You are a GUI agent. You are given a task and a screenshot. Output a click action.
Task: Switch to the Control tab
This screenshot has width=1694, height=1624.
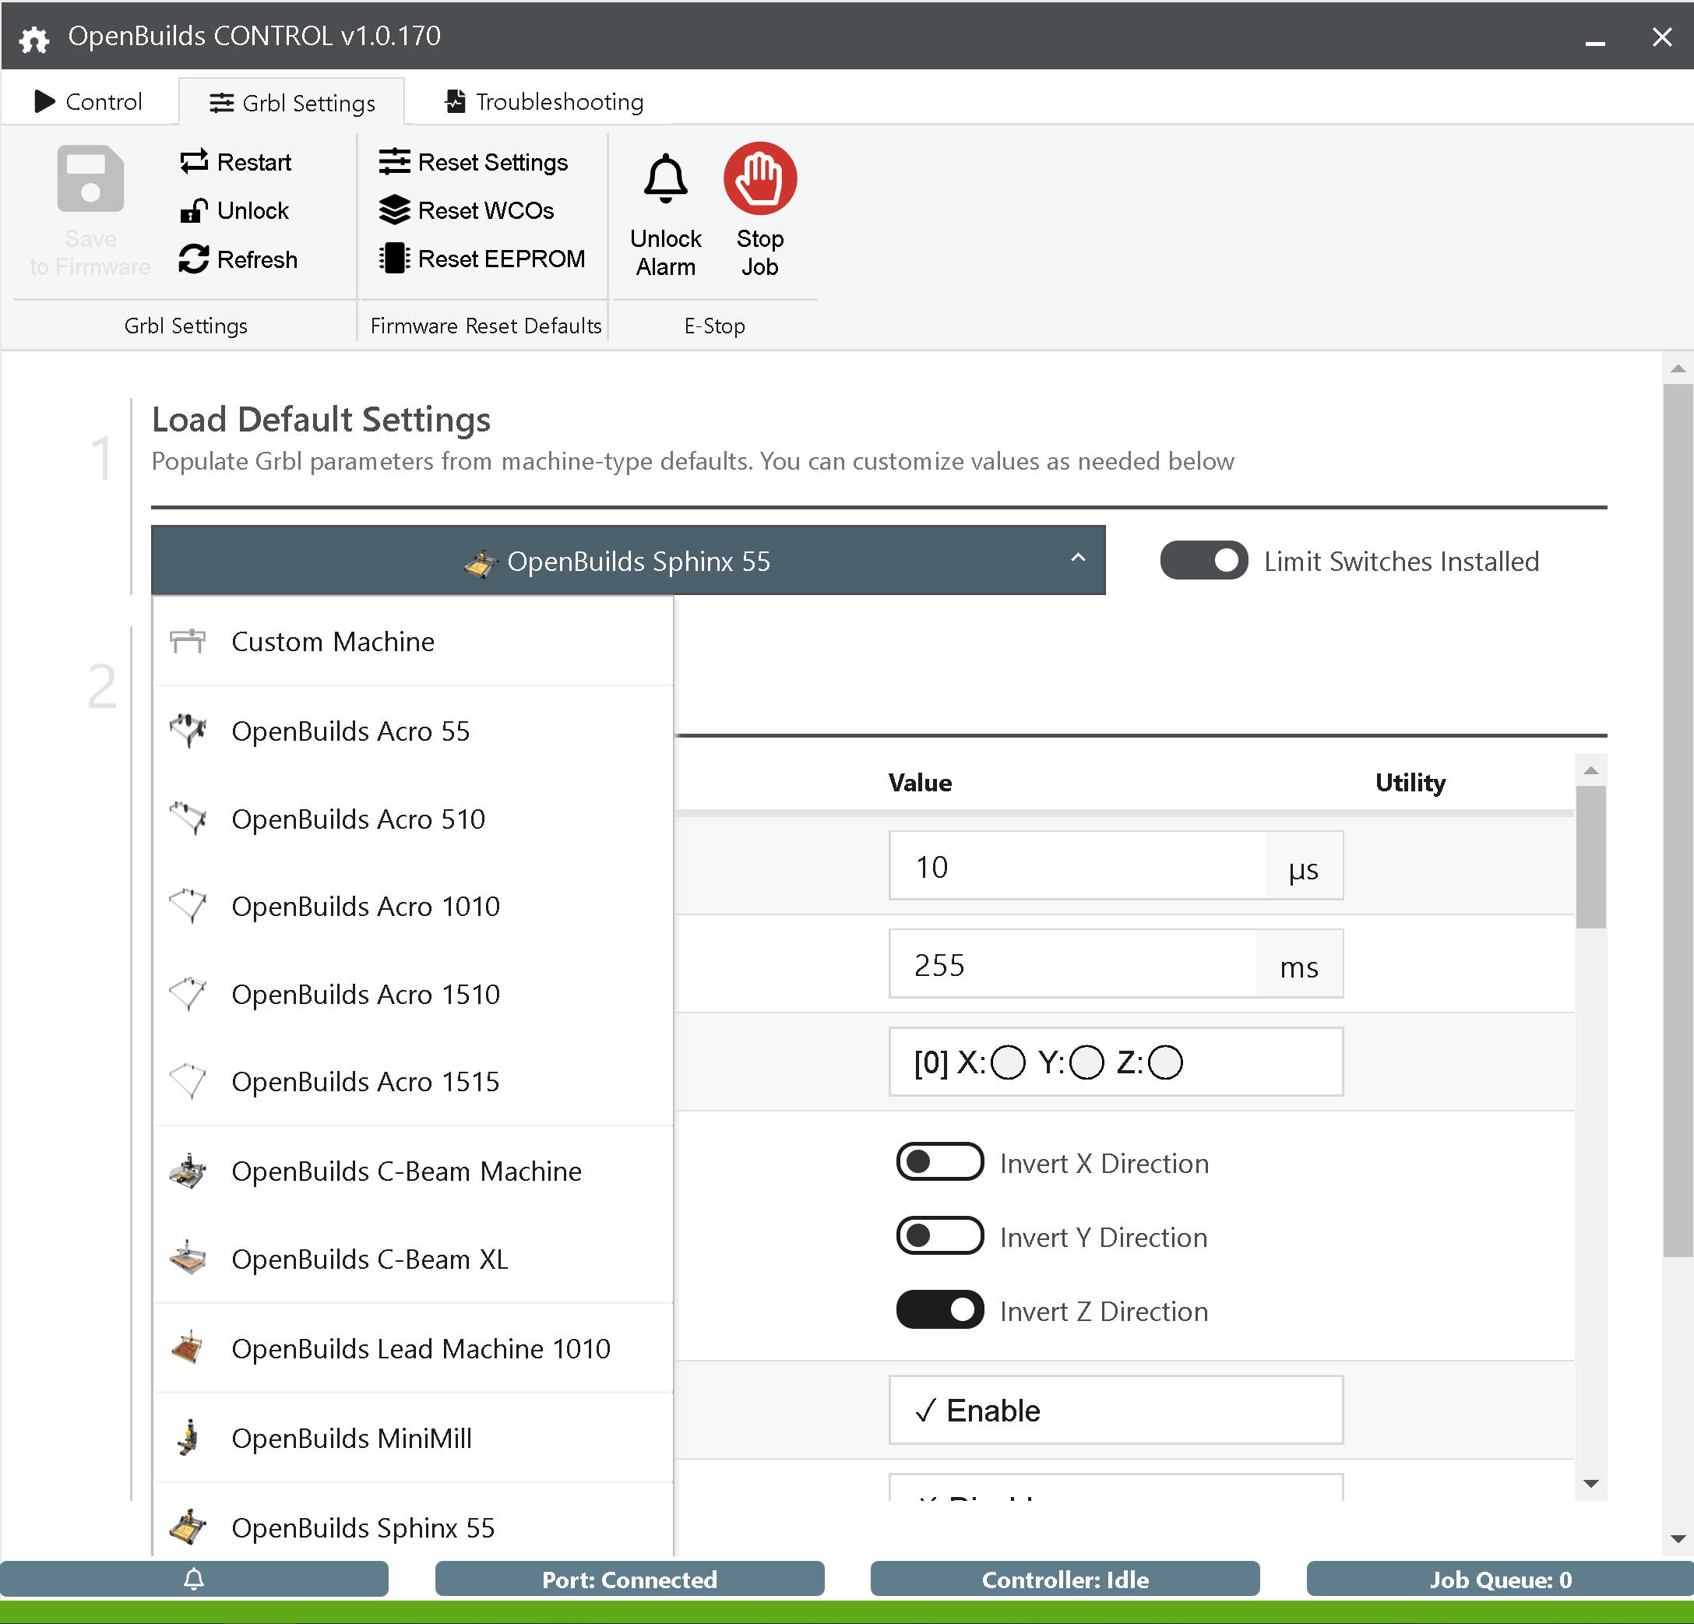tap(87, 102)
